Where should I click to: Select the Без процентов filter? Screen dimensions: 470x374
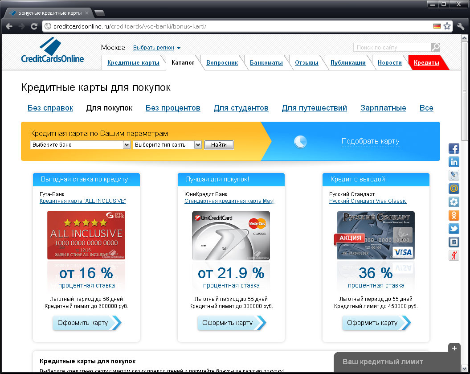point(173,108)
